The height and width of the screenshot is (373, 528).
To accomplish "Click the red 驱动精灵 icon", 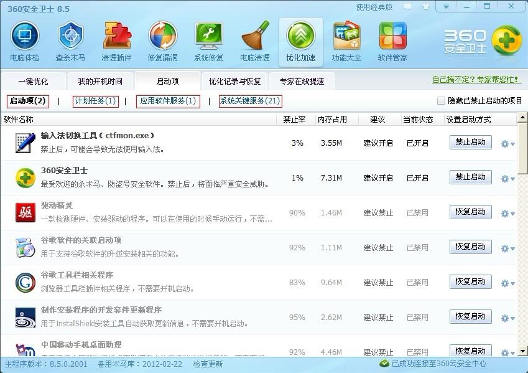I will [x=25, y=212].
